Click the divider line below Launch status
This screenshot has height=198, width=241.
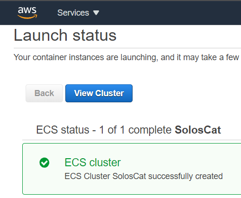point(127,48)
